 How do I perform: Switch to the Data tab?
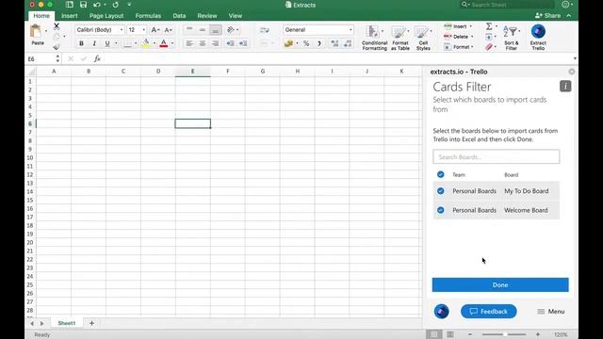pyautogui.click(x=179, y=16)
